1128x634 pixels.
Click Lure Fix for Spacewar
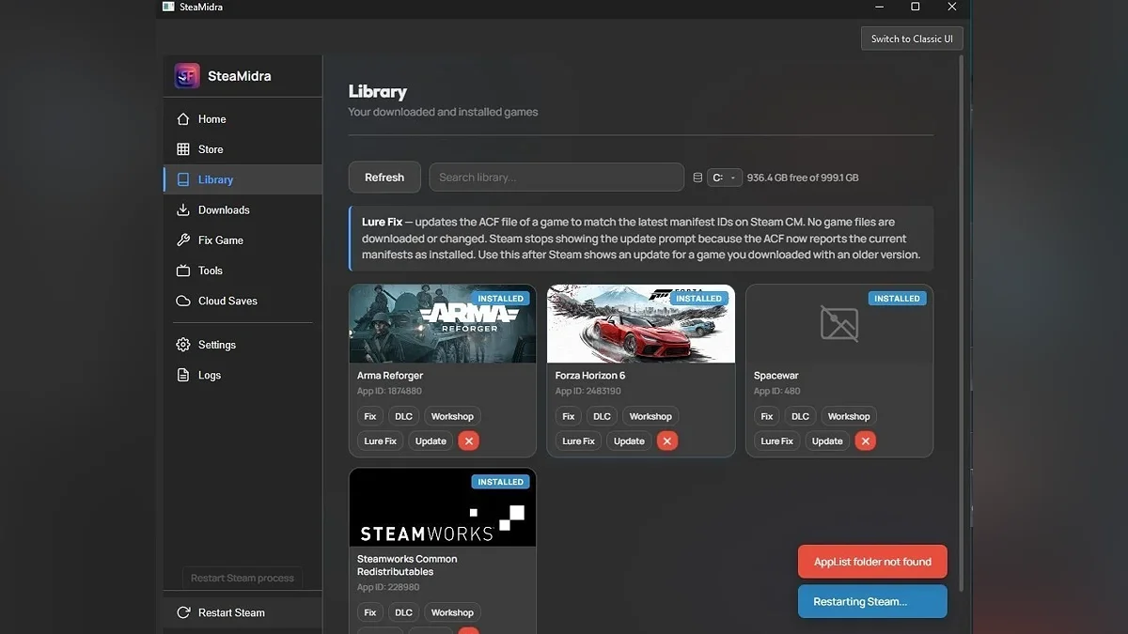(777, 441)
